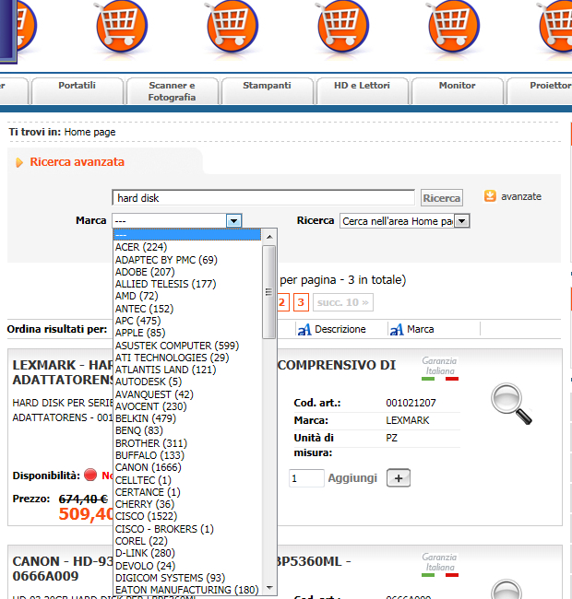Choose ATI TECHNOLOGIES (29) brand
Viewport: 572px width, 599px height.
pyautogui.click(x=187, y=358)
